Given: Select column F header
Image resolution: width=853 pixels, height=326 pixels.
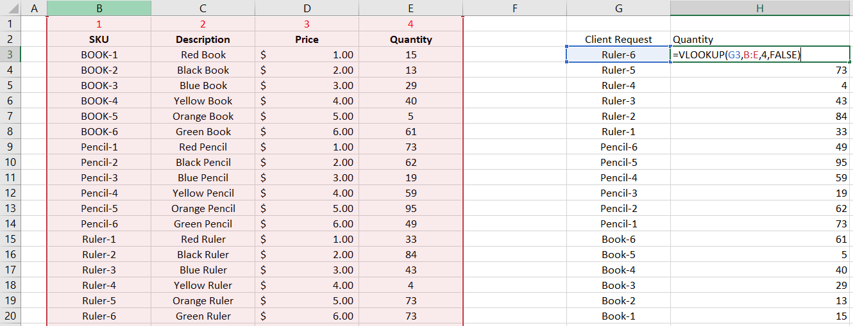Looking at the screenshot, I should pos(515,8).
